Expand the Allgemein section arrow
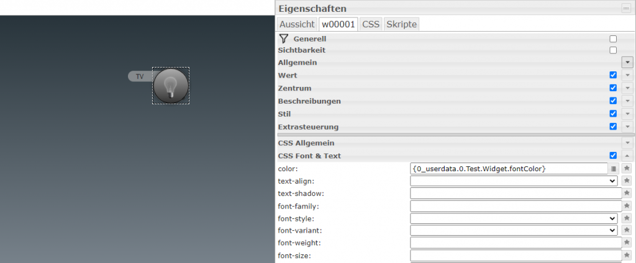This screenshot has height=263, width=636. pos(627,62)
